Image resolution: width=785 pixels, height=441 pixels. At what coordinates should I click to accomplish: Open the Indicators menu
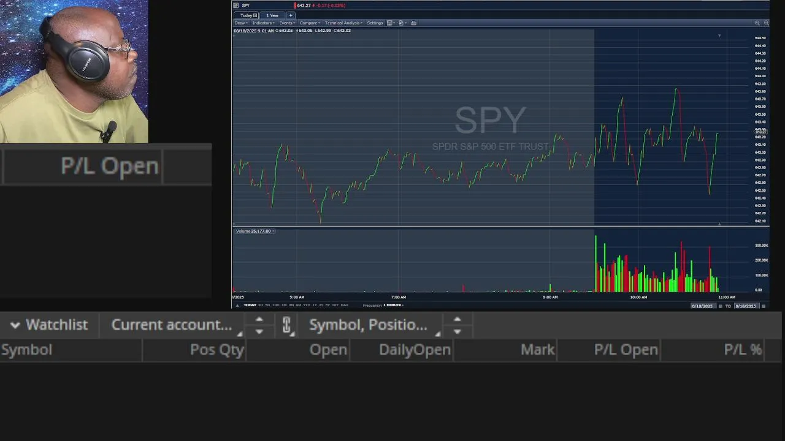[263, 23]
